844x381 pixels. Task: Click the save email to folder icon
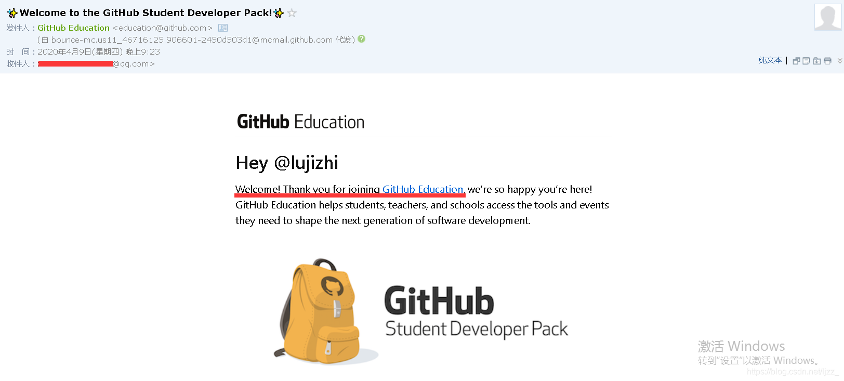(x=817, y=61)
